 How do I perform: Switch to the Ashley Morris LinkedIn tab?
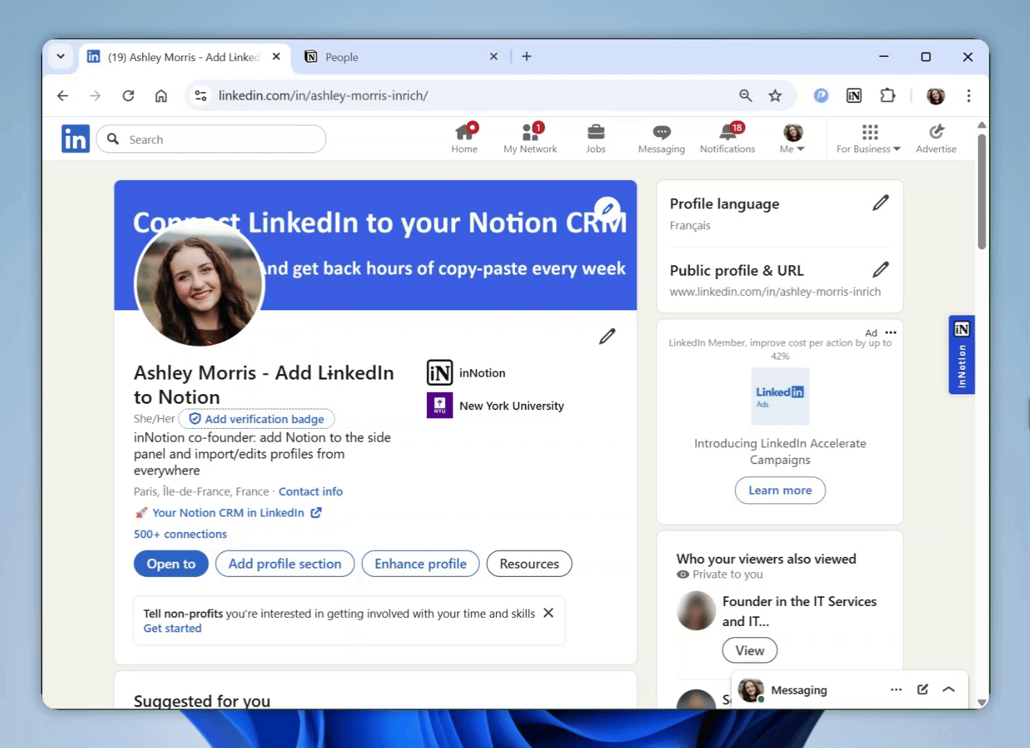(x=184, y=57)
